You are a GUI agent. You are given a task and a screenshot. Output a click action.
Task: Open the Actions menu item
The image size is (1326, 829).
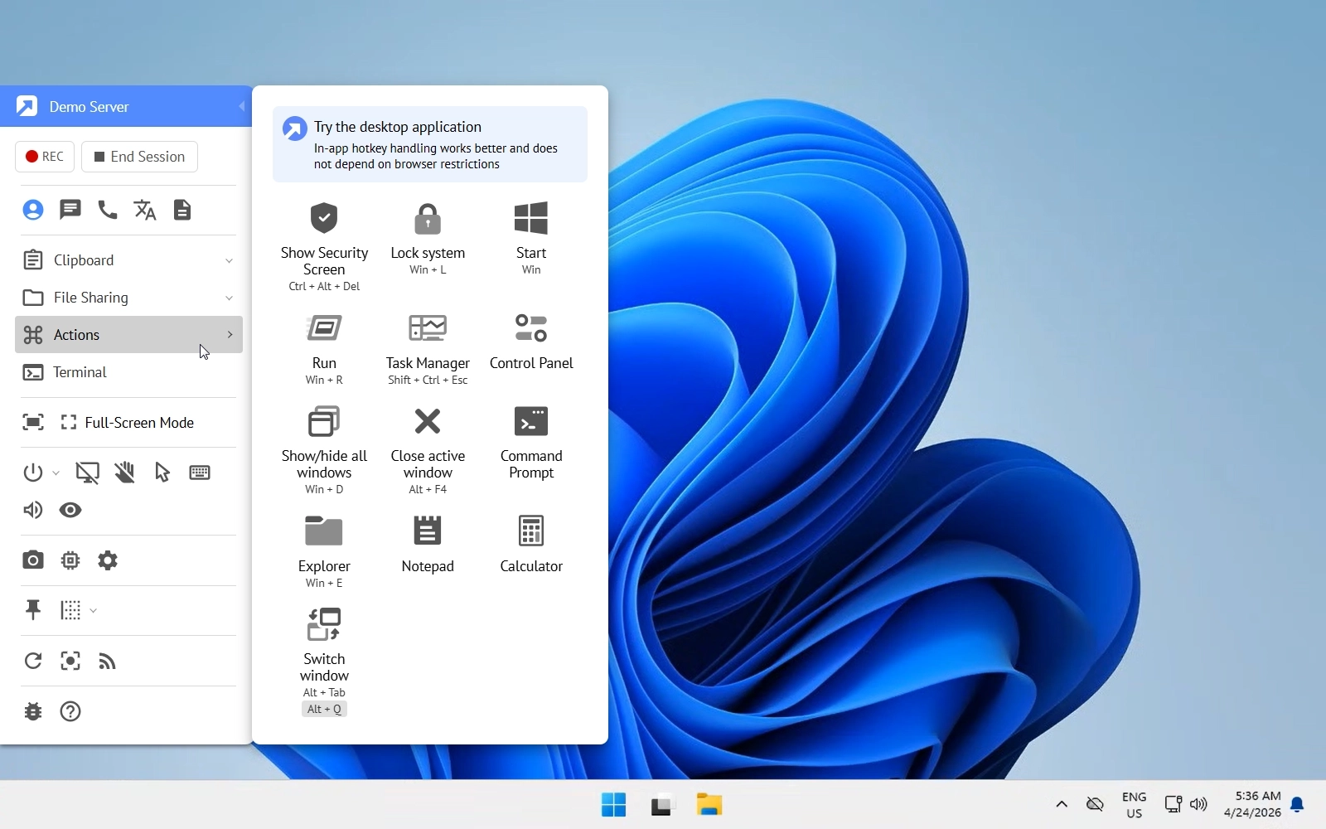tap(128, 335)
